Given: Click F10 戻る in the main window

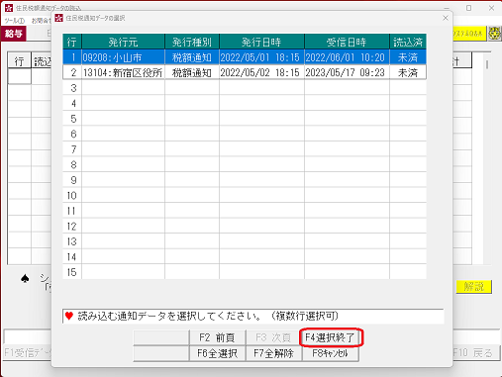Looking at the screenshot, I should [x=476, y=353].
